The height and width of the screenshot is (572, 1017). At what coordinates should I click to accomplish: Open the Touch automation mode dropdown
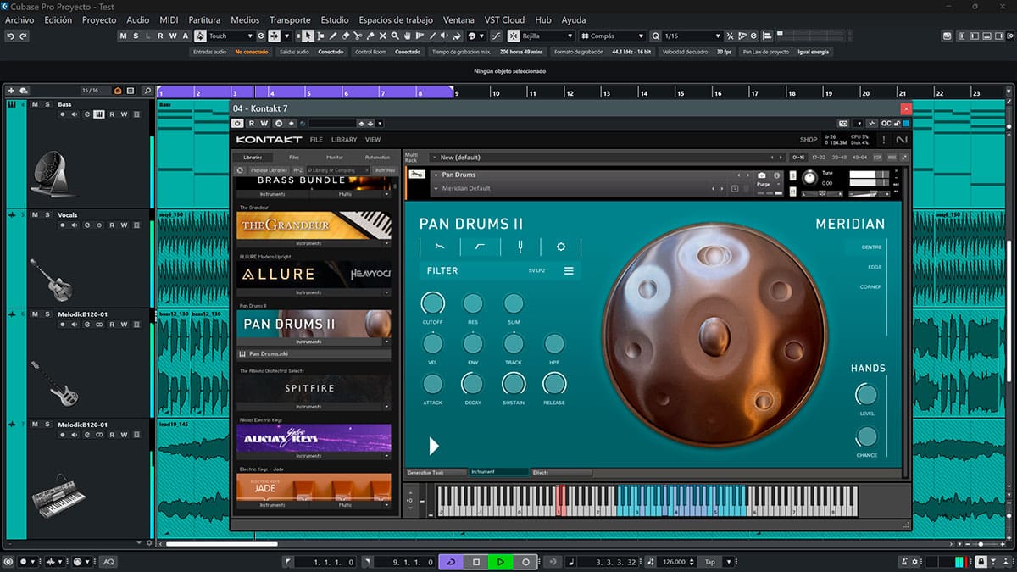(x=231, y=36)
